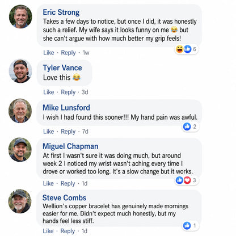Click the laughing reaction on Eric Strong's comment
Viewport: 236px width, 236px height.
180,49
